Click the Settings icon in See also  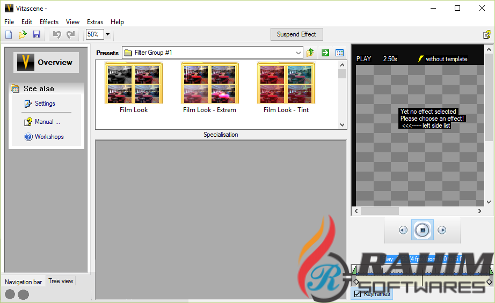coord(28,104)
